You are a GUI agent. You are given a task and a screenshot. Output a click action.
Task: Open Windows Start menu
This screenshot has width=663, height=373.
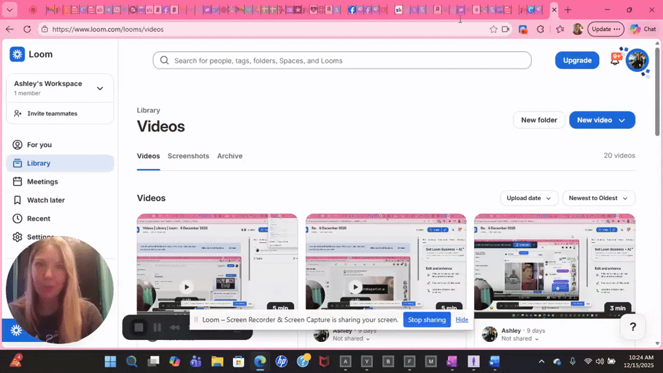[110, 361]
